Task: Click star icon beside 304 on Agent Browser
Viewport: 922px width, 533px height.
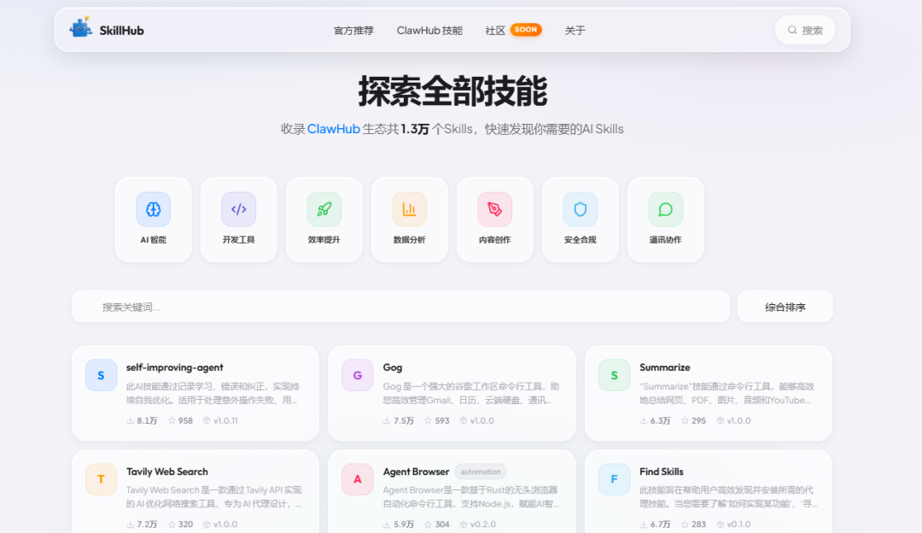Action: 428,524
